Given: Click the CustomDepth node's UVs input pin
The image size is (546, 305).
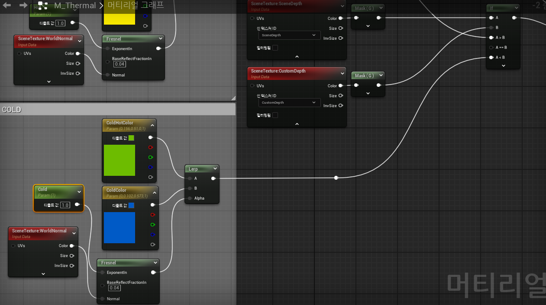Looking at the screenshot, I should coord(252,86).
